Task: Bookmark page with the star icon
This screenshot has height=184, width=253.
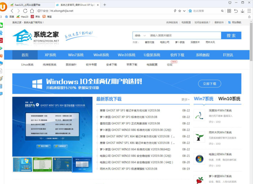Action: coord(179,11)
